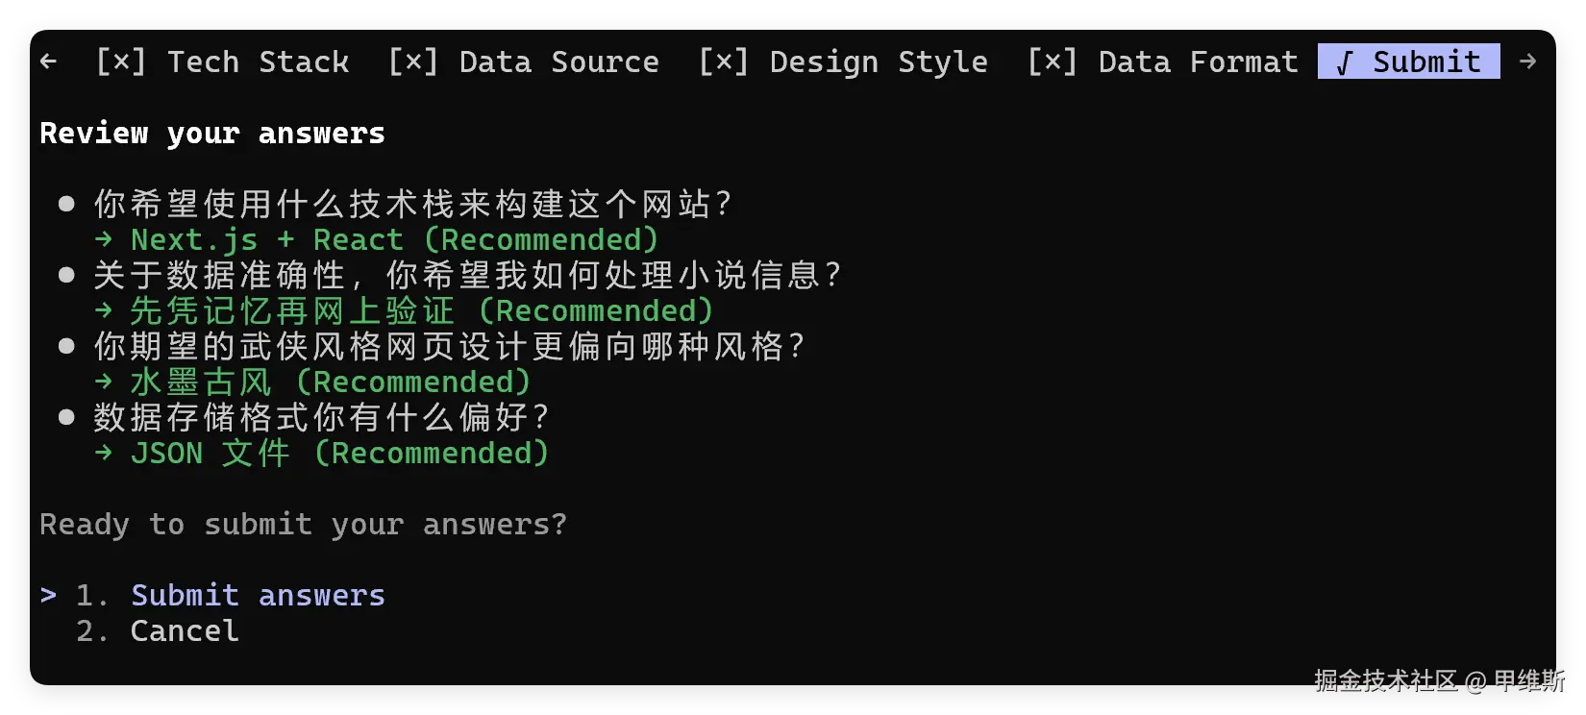Click the green arrow before 先凭记忆再网上验证
Viewport: 1586px width, 715px height.
(104, 311)
